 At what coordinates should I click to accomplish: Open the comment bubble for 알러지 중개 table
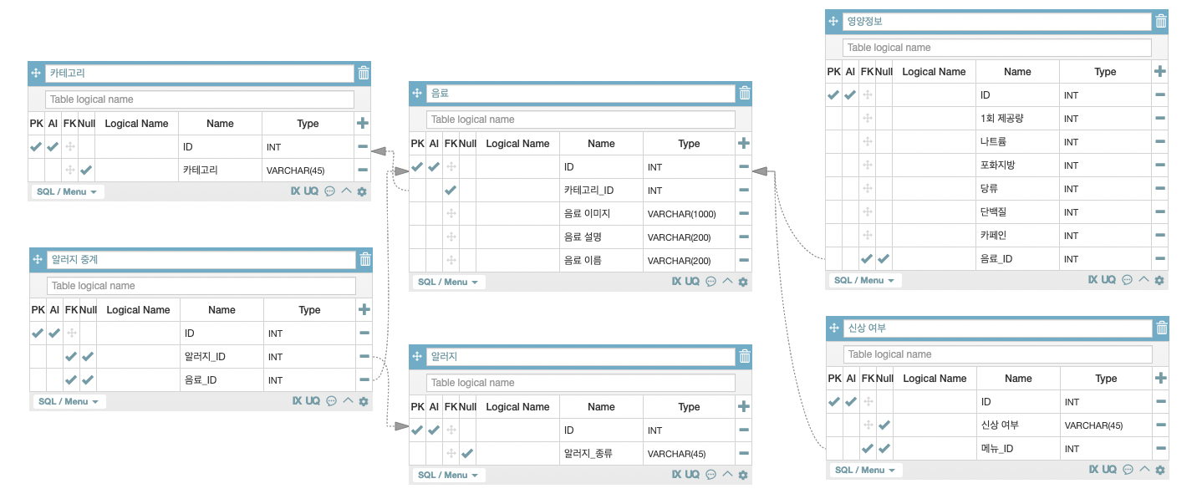331,401
